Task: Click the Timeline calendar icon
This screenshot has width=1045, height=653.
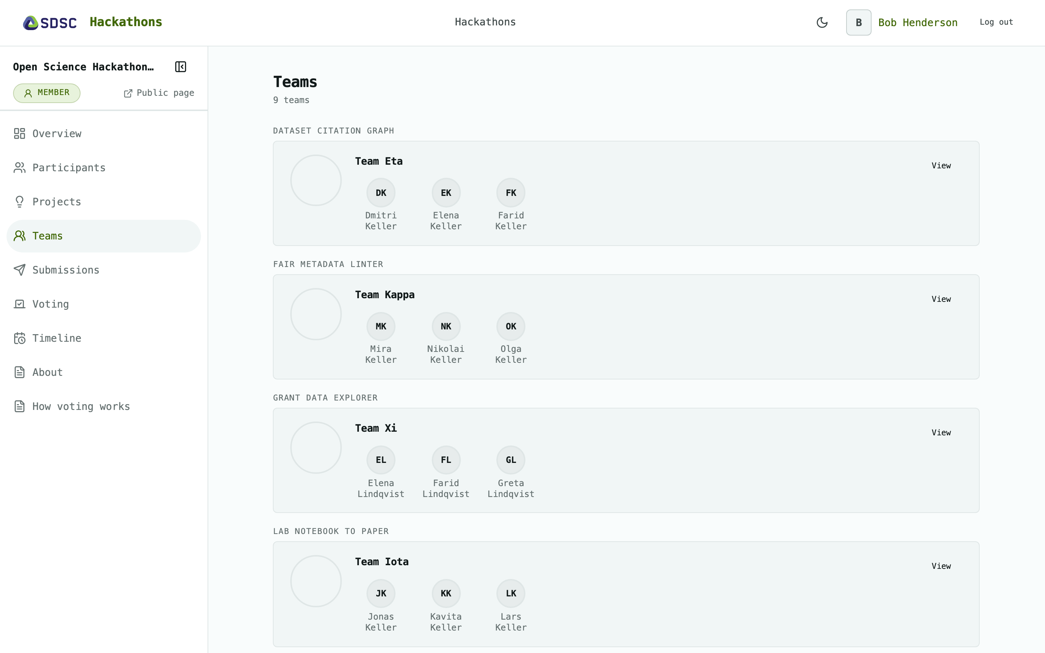Action: point(20,338)
